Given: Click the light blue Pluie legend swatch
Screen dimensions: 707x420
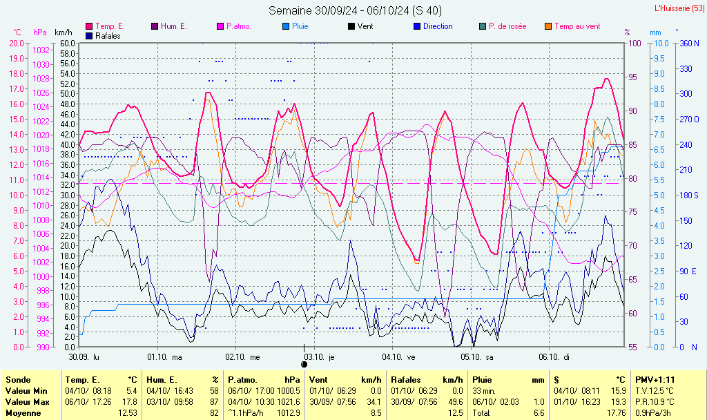Looking at the screenshot, I should (x=286, y=27).
